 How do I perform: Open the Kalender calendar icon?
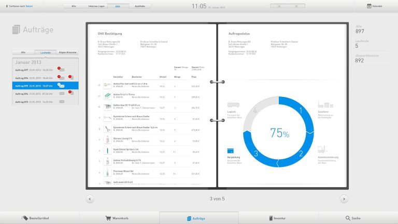(x=369, y=6)
